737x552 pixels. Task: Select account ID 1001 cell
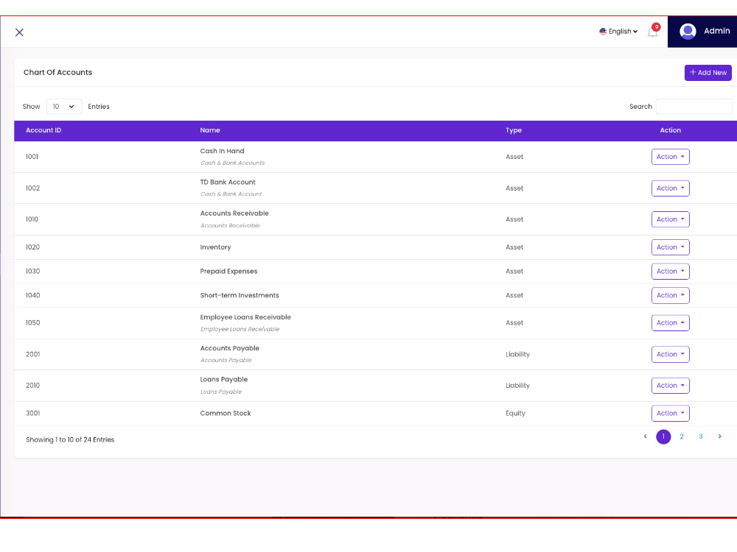32,157
